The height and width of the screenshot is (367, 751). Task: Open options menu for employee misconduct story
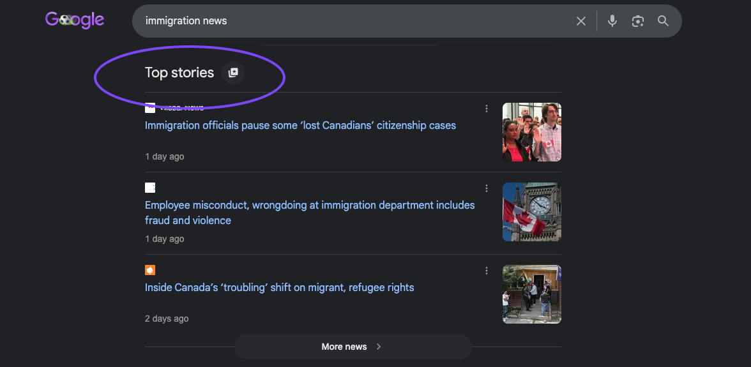point(487,188)
